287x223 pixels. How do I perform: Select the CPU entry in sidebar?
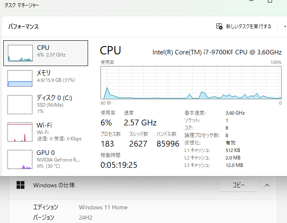tap(46, 53)
